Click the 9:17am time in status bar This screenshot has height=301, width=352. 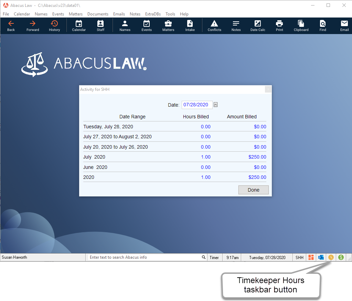click(x=232, y=257)
